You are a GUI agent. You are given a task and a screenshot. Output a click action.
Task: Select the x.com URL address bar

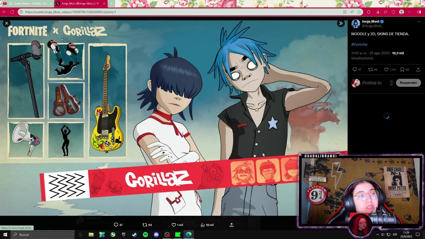(190, 12)
